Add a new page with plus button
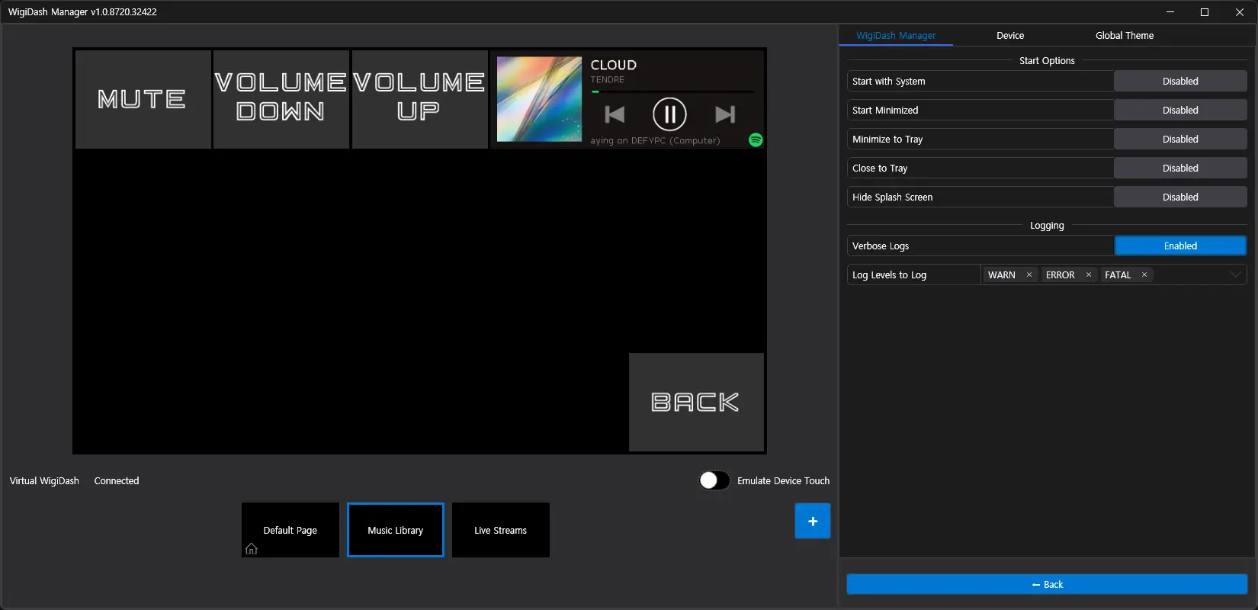The width and height of the screenshot is (1258, 610). coord(812,521)
